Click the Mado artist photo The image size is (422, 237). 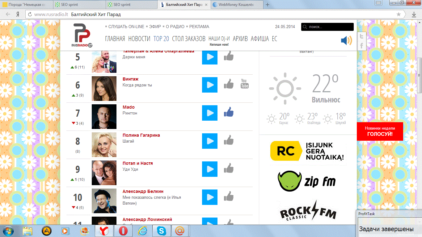104,117
